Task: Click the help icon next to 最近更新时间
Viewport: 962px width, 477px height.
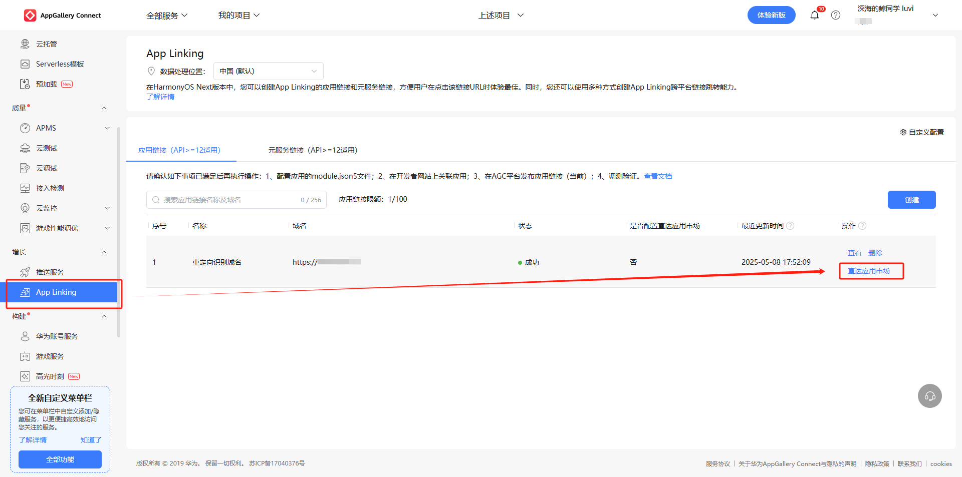Action: (790, 226)
